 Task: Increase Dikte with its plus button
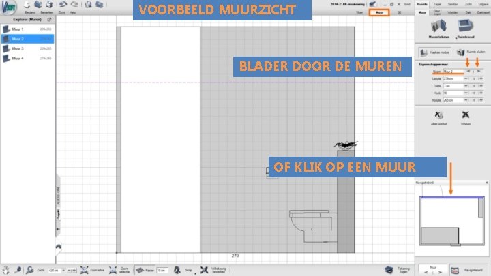(x=481, y=86)
